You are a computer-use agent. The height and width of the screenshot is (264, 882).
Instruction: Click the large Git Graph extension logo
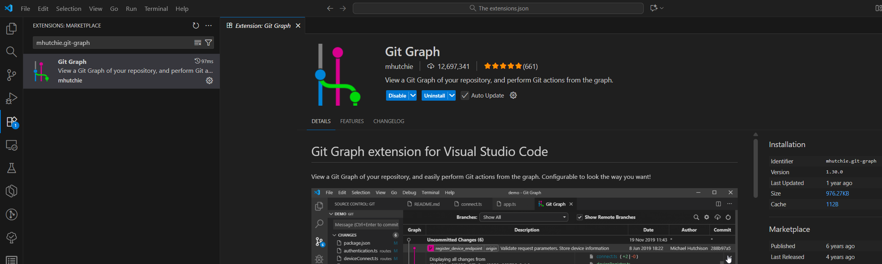(x=337, y=75)
